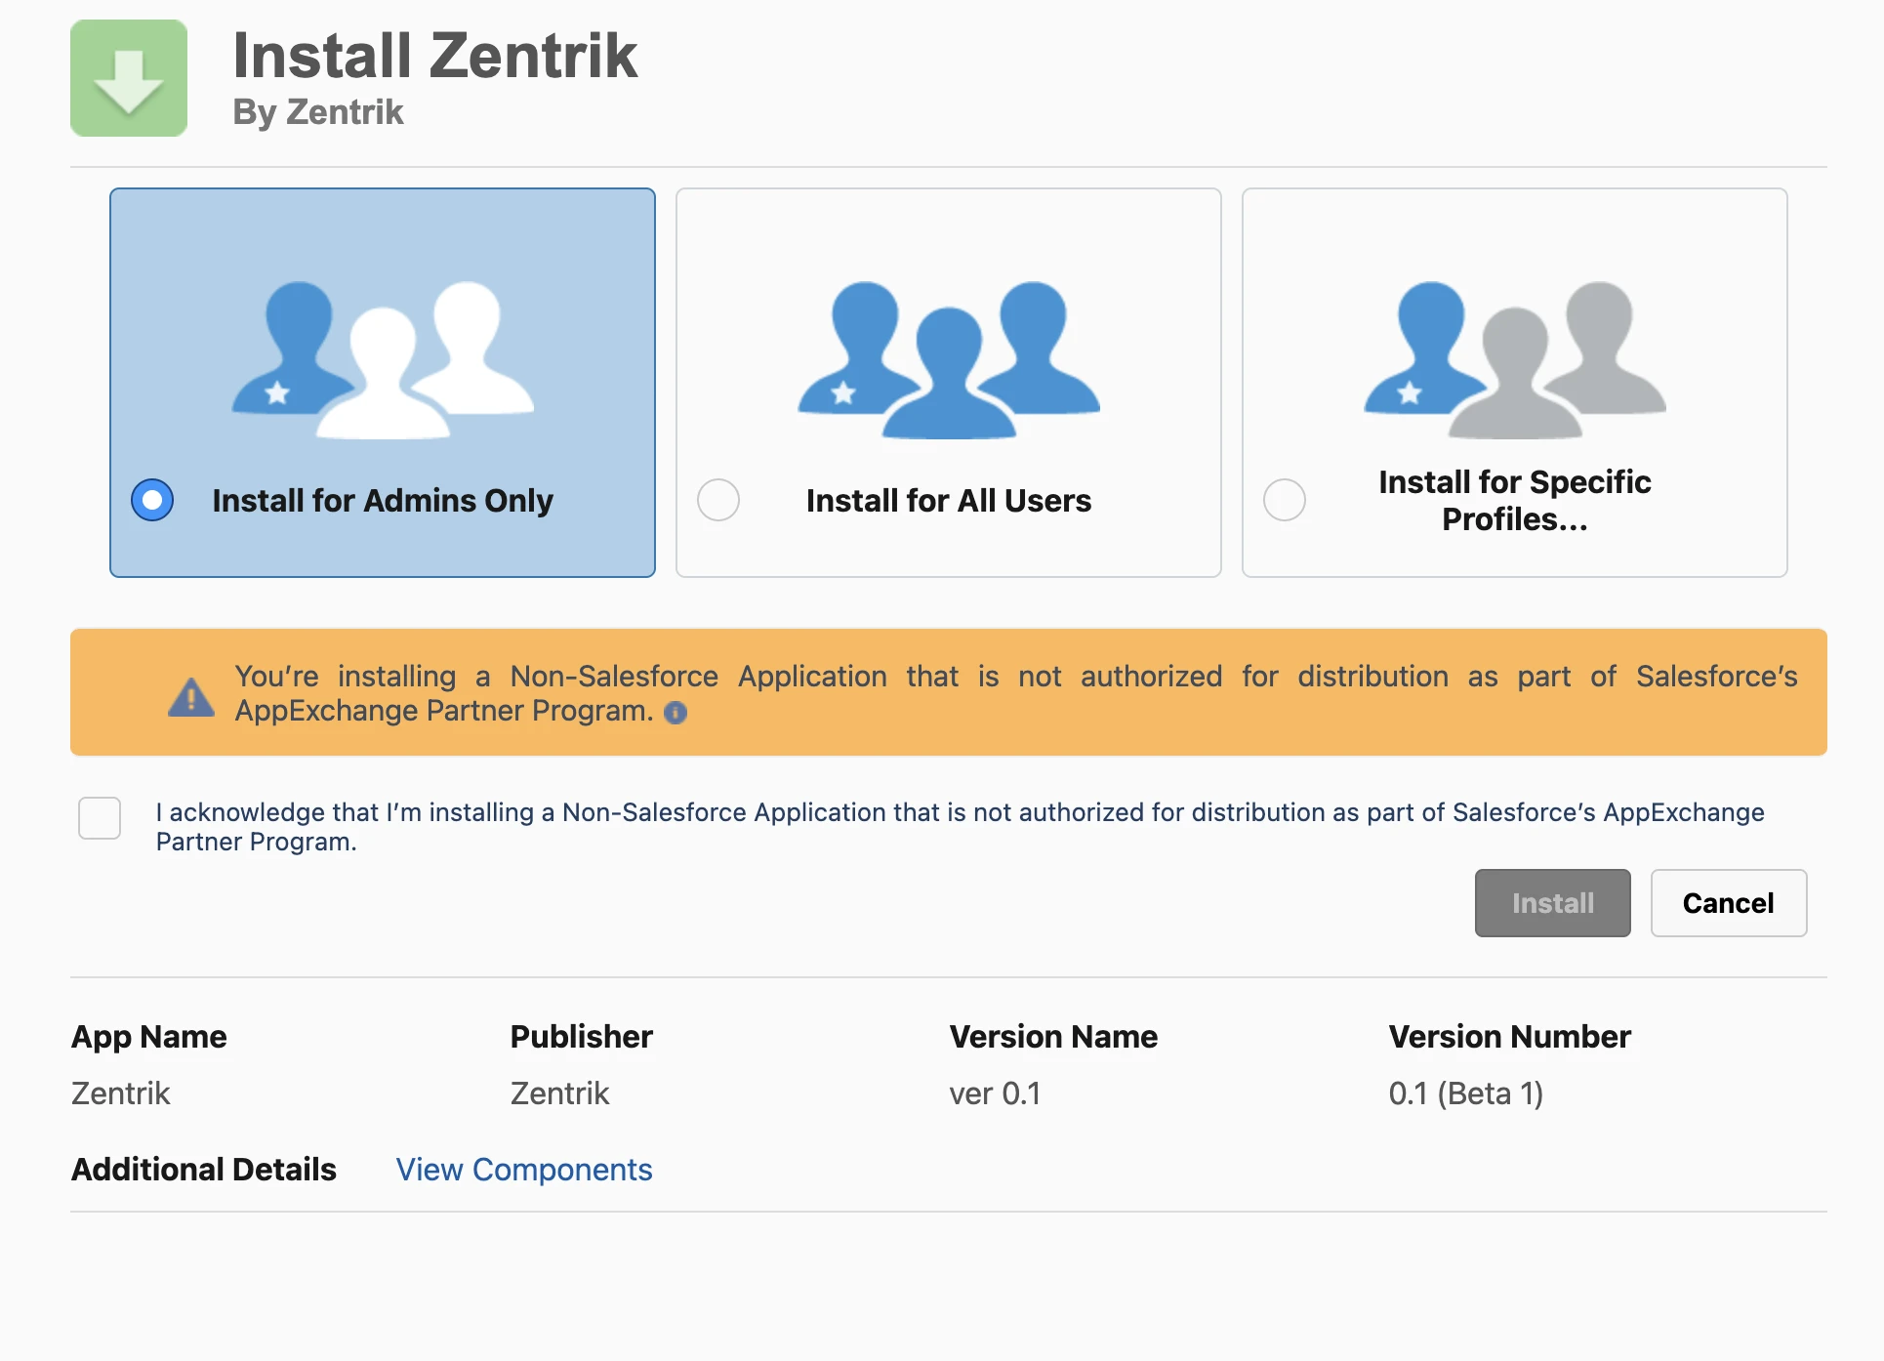Check the non-Salesforce application acknowledgment checkbox
The height and width of the screenshot is (1361, 1884).
(x=100, y=818)
